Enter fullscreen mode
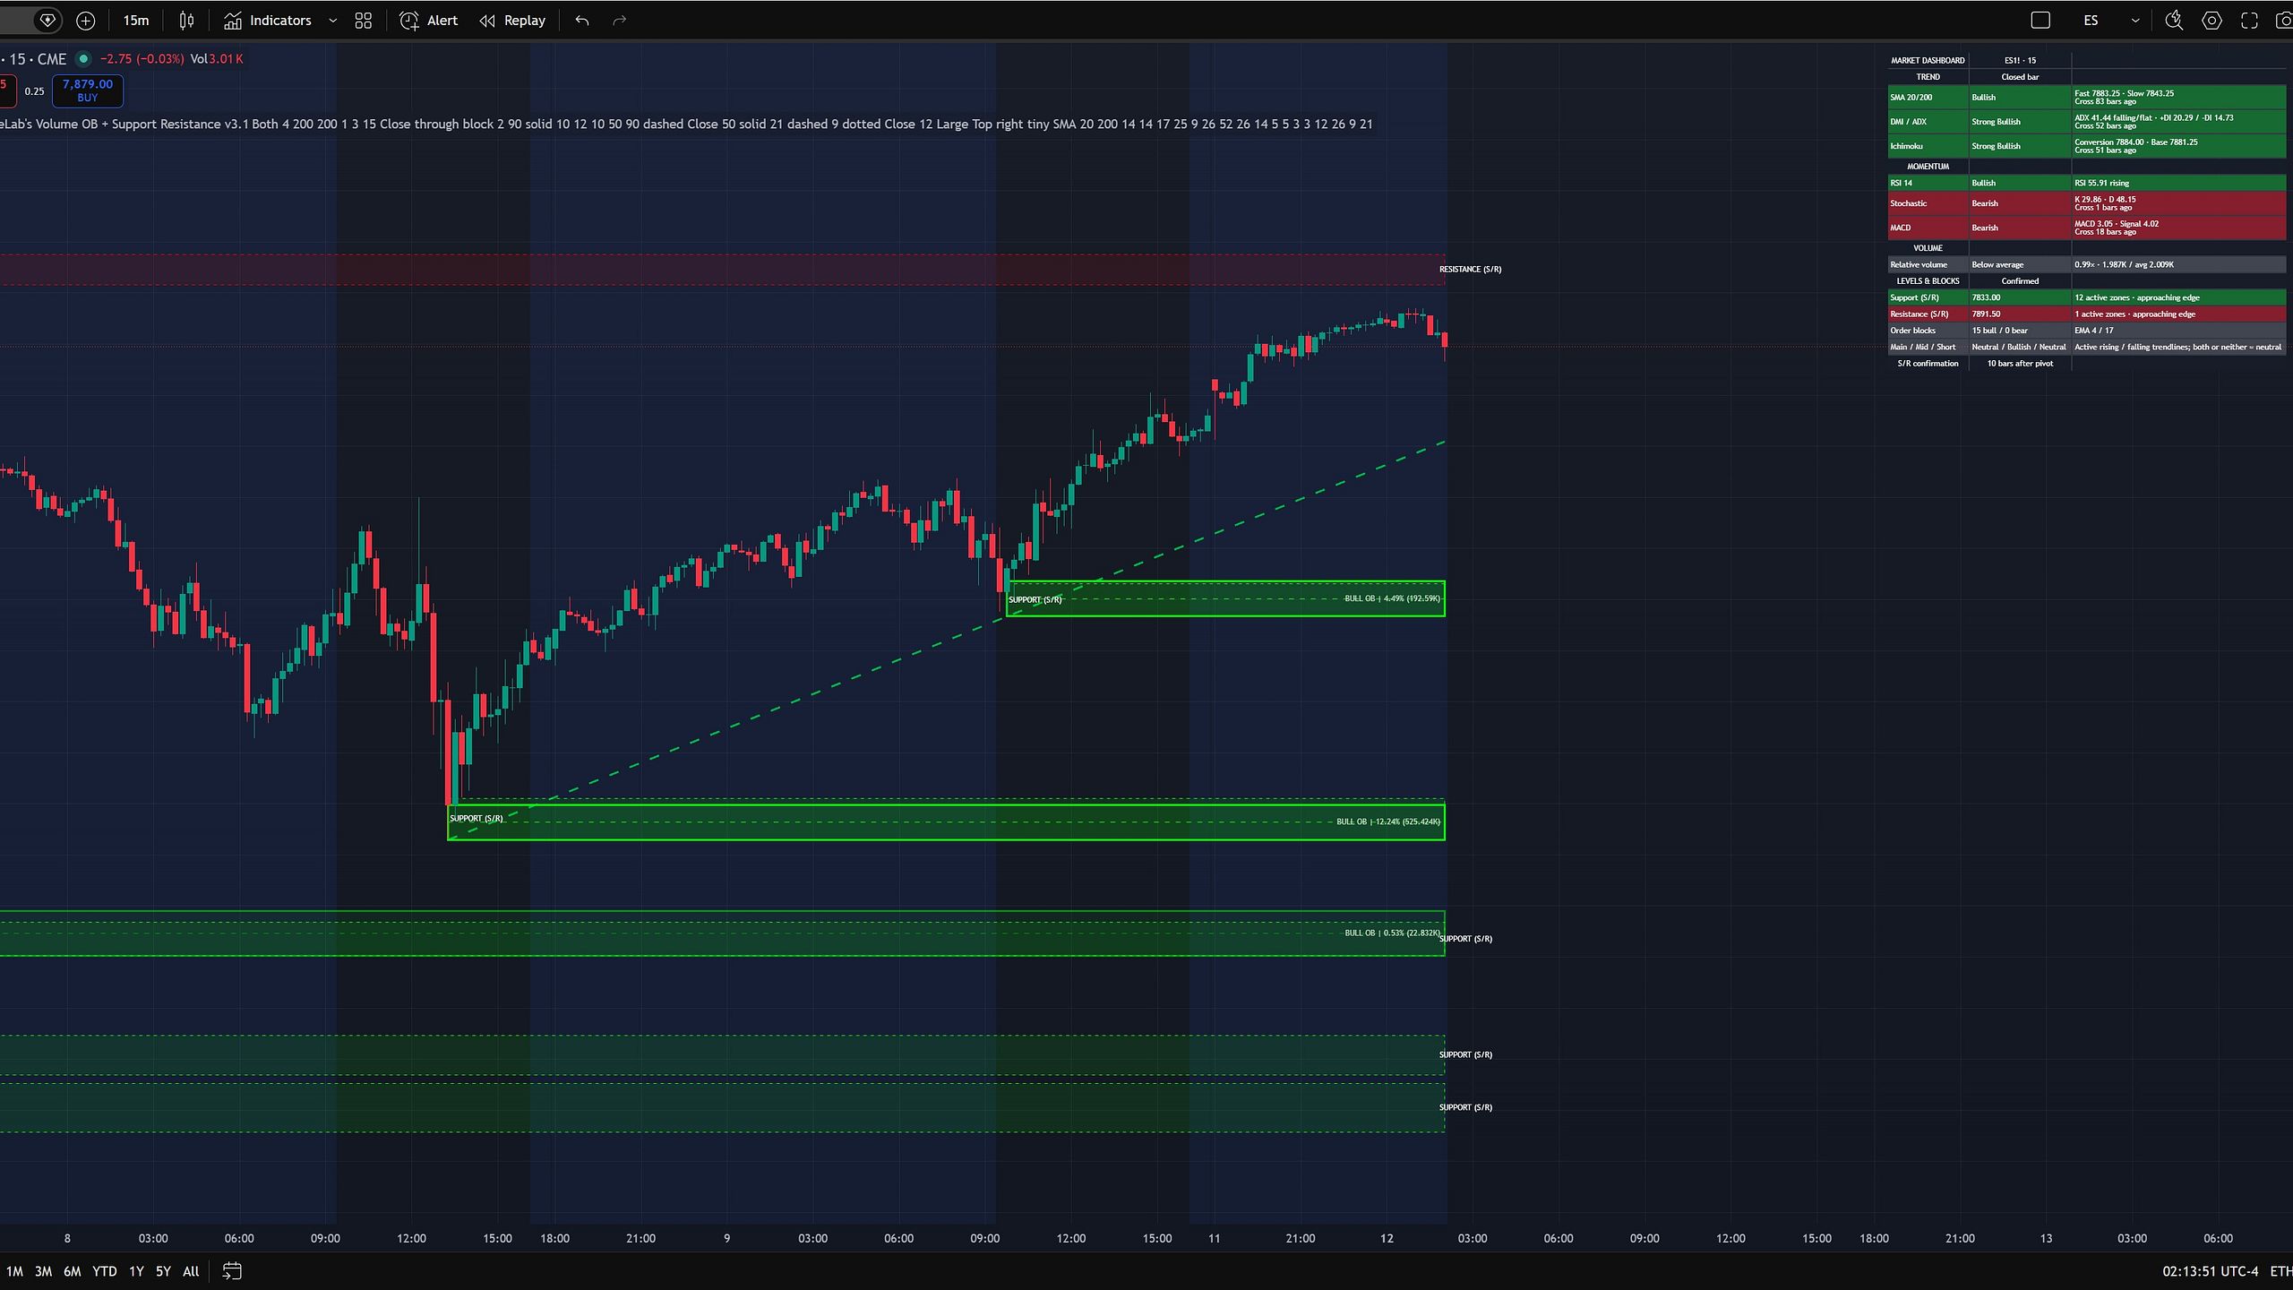The height and width of the screenshot is (1290, 2293). [x=2249, y=20]
